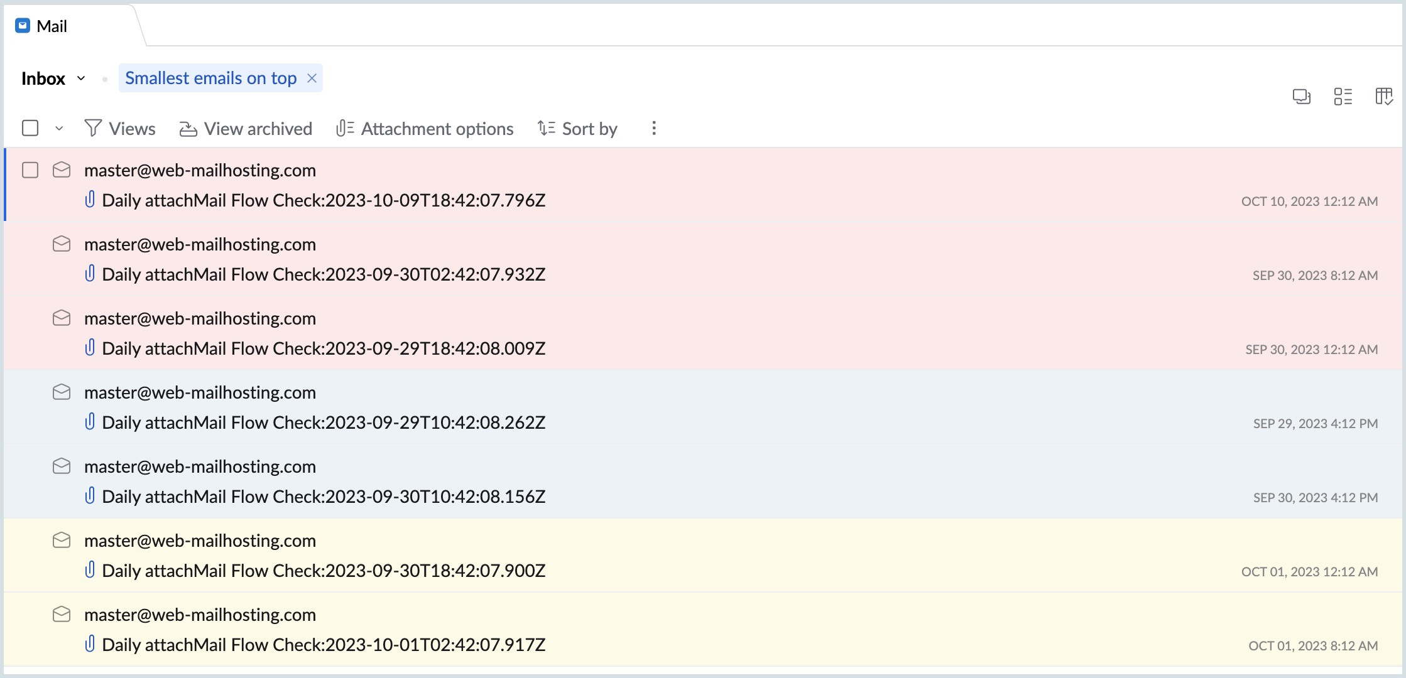Remove the 'Smallest emails on top' filter

[312, 78]
